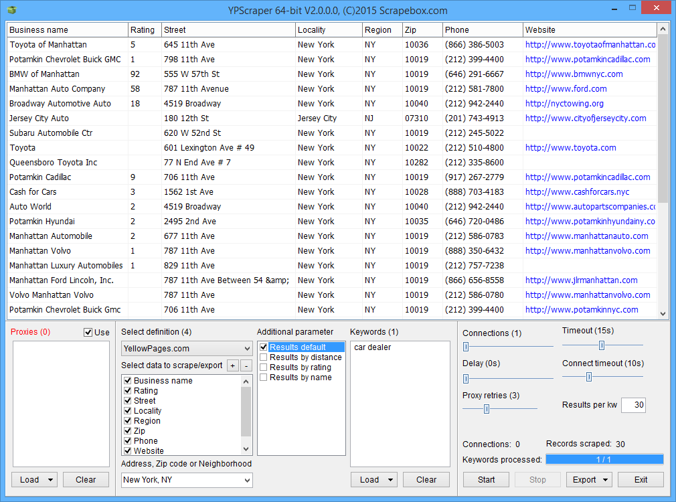676x502 pixels.
Task: Clear the keywords list
Action: point(426,480)
